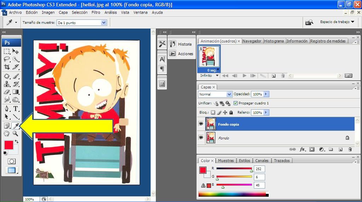Toggle unify layer position
Image resolution: width=362 pixels, height=202 pixels.
click(216, 103)
